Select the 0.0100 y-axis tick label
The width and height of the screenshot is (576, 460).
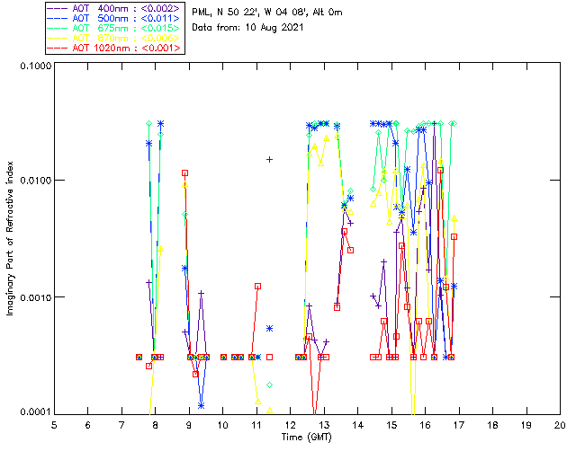point(34,181)
